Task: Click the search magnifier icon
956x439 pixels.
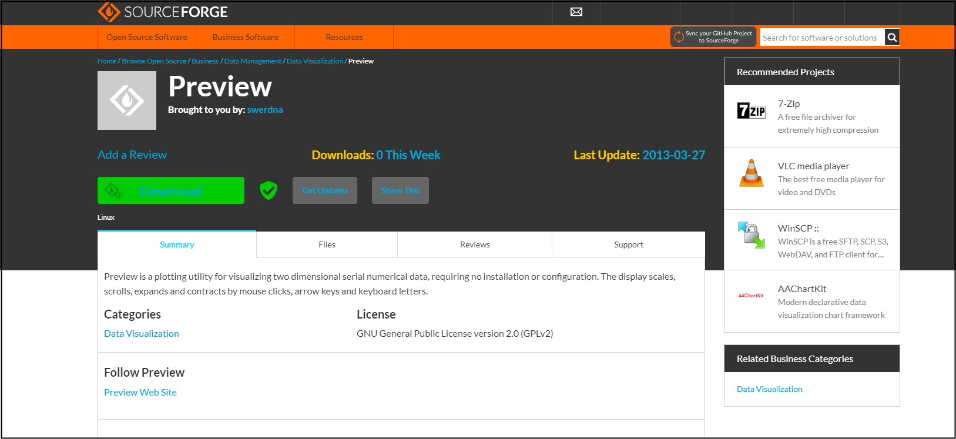Action: pyautogui.click(x=891, y=38)
